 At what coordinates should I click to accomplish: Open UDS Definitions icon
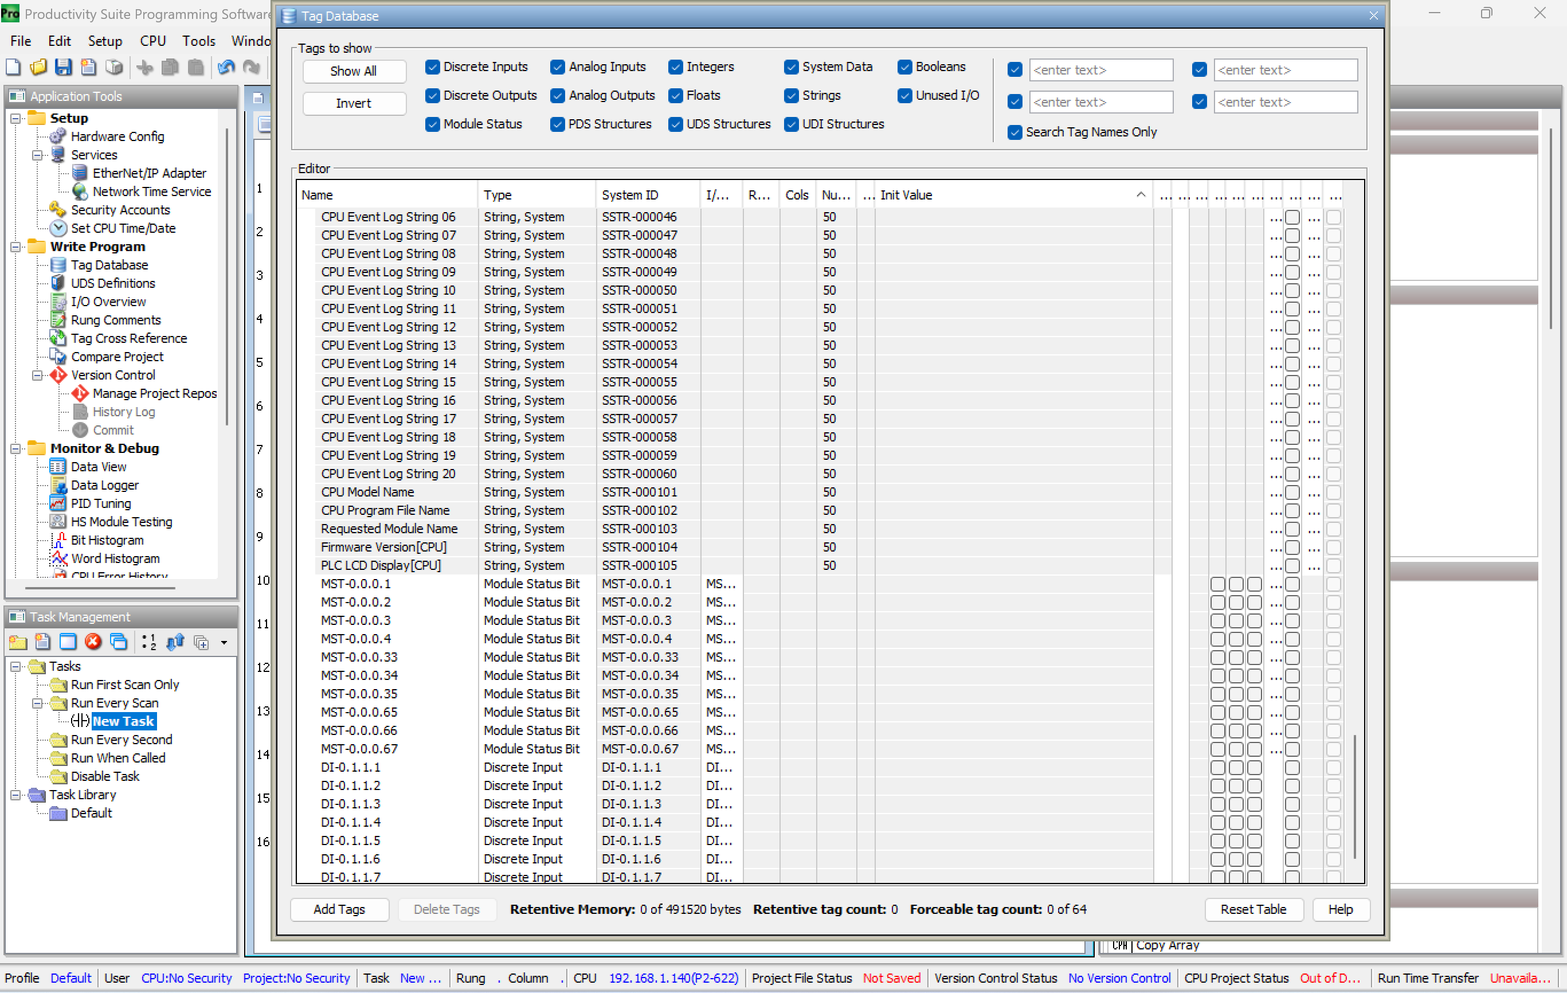(58, 283)
